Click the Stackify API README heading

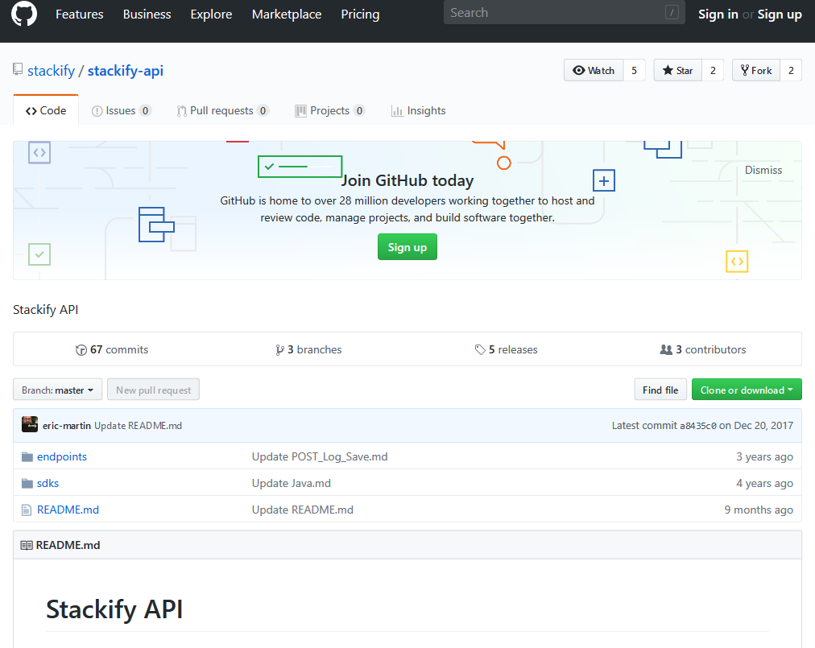coord(114,609)
